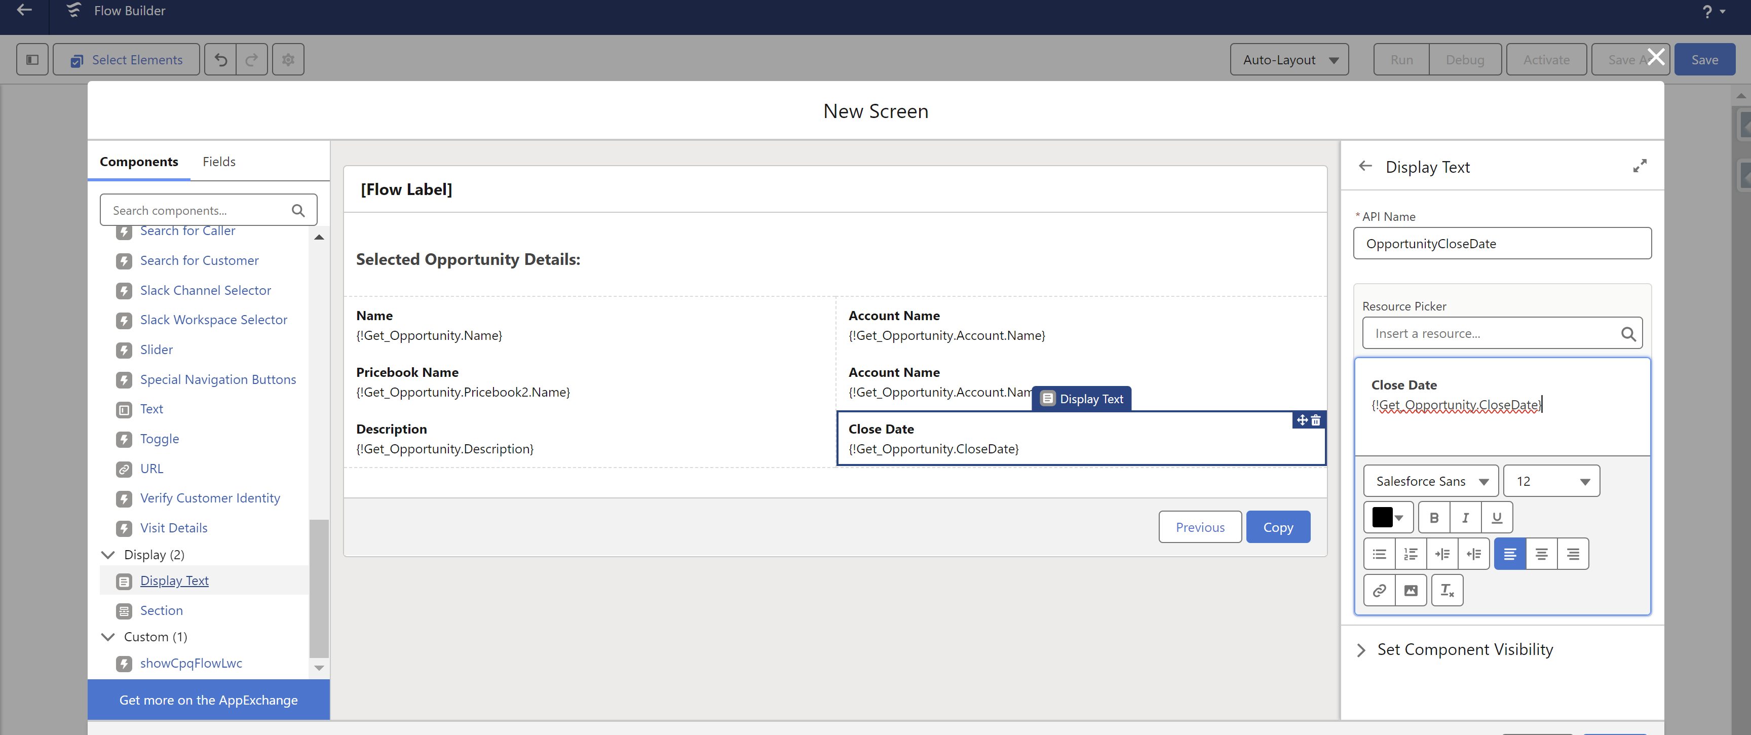Collapse the Display (2) group

click(107, 555)
